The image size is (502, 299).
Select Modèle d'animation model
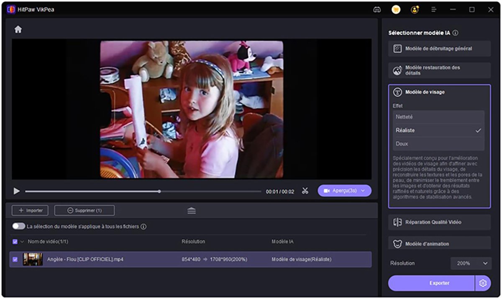439,243
